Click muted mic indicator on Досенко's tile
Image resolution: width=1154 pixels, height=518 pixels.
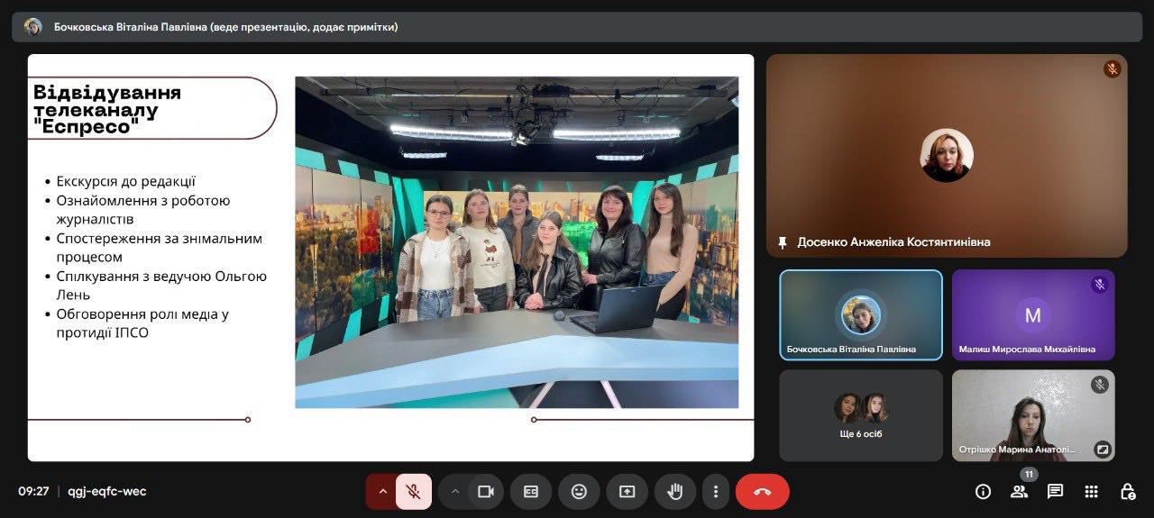[x=1113, y=68]
